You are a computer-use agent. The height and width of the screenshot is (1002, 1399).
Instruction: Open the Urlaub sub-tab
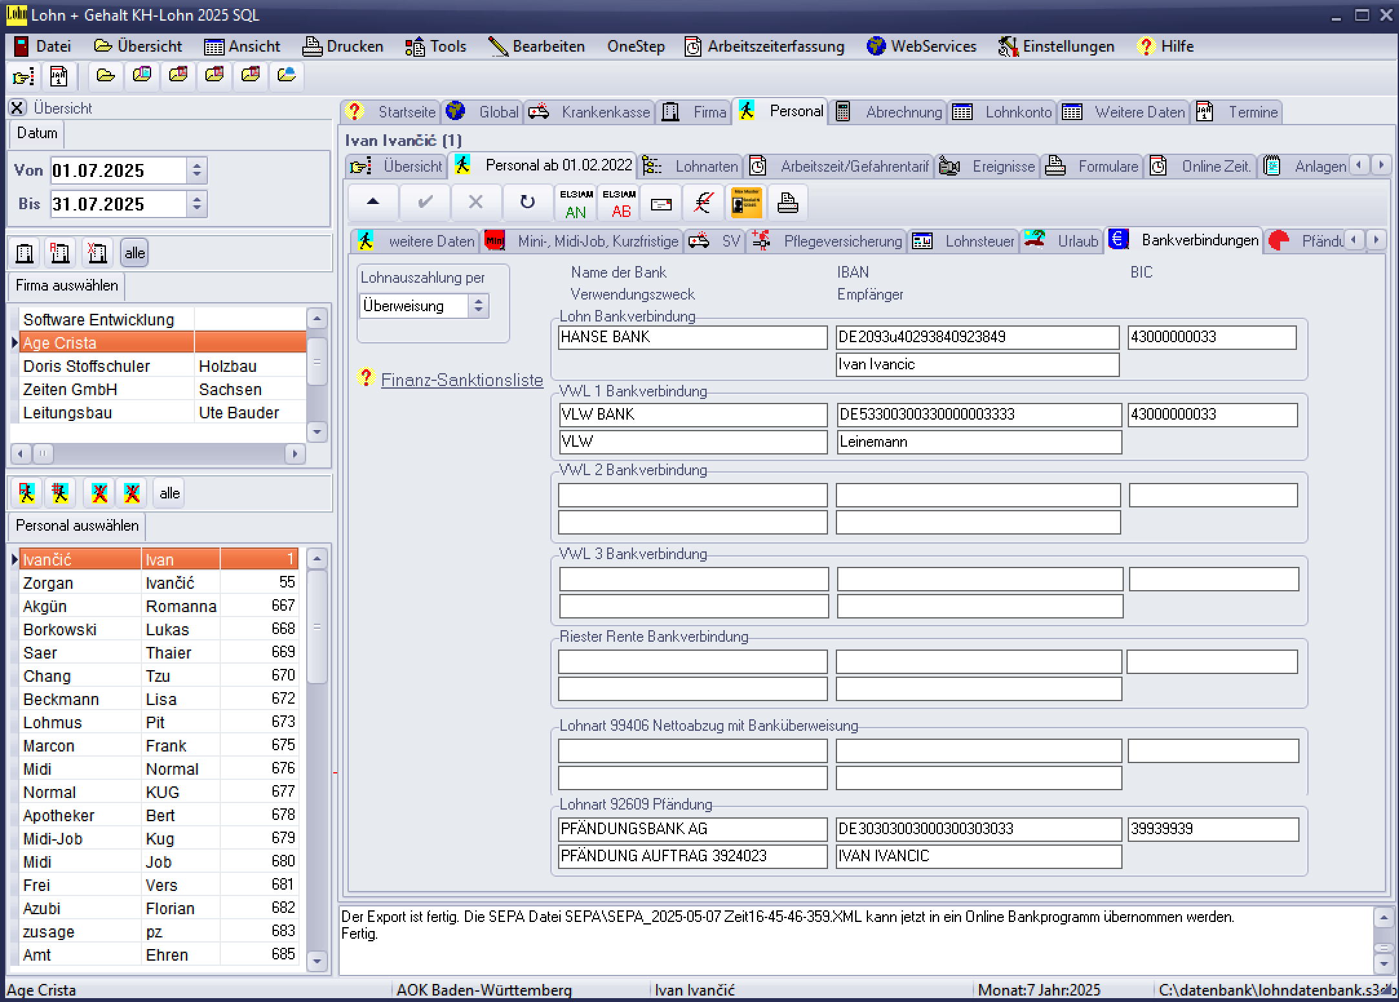(x=1062, y=241)
